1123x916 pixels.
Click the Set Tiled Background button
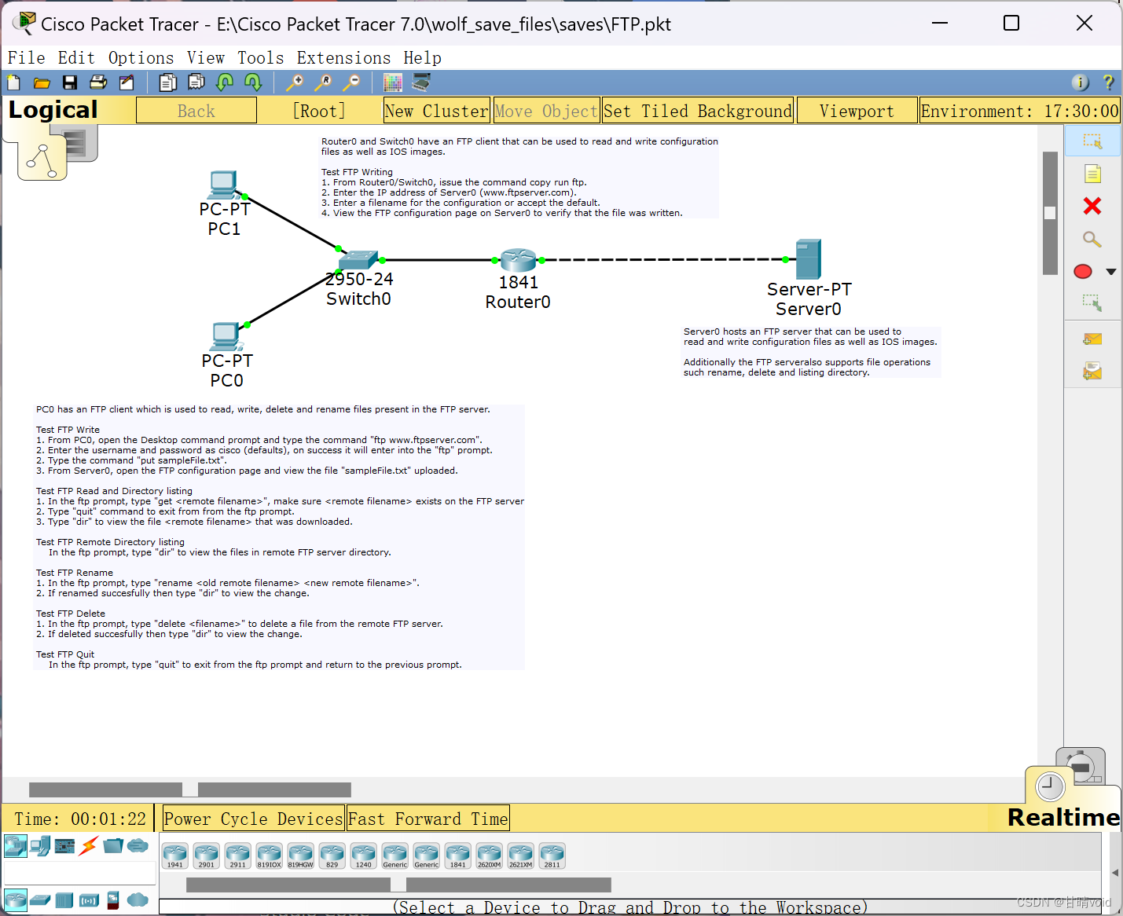[x=698, y=111]
